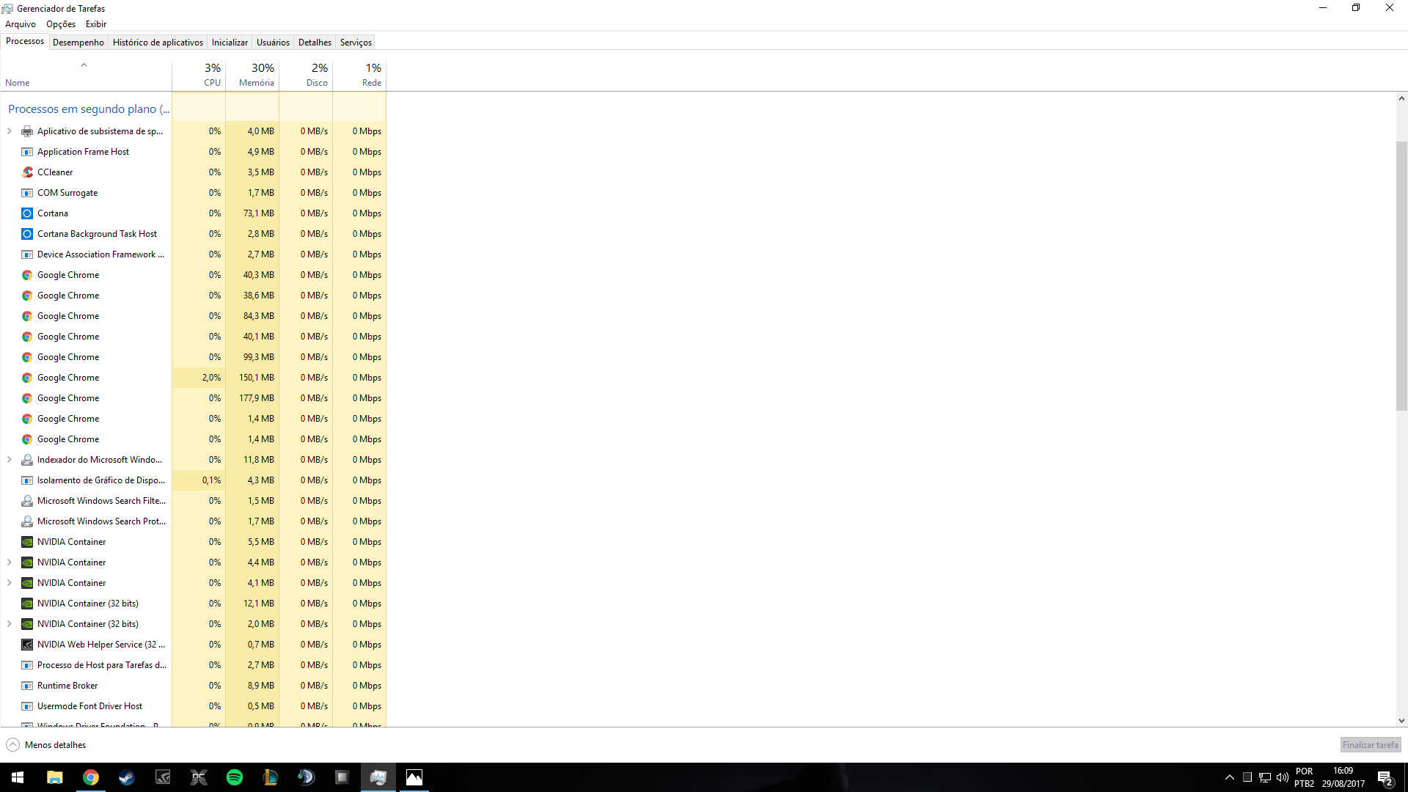The height and width of the screenshot is (792, 1408).
Task: Open File Explorer from the taskbar
Action: (x=55, y=777)
